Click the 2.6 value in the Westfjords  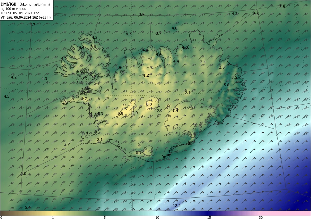[93, 47]
